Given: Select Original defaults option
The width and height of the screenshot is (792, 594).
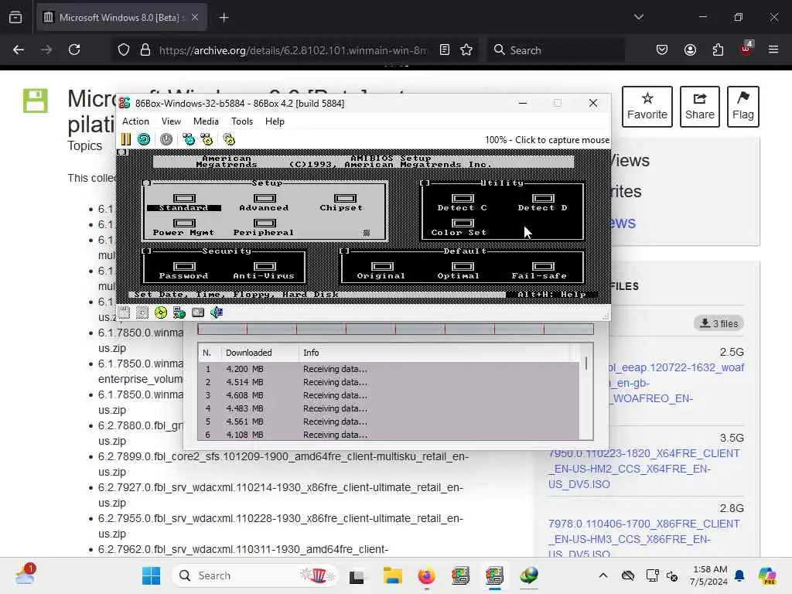Looking at the screenshot, I should [x=381, y=271].
